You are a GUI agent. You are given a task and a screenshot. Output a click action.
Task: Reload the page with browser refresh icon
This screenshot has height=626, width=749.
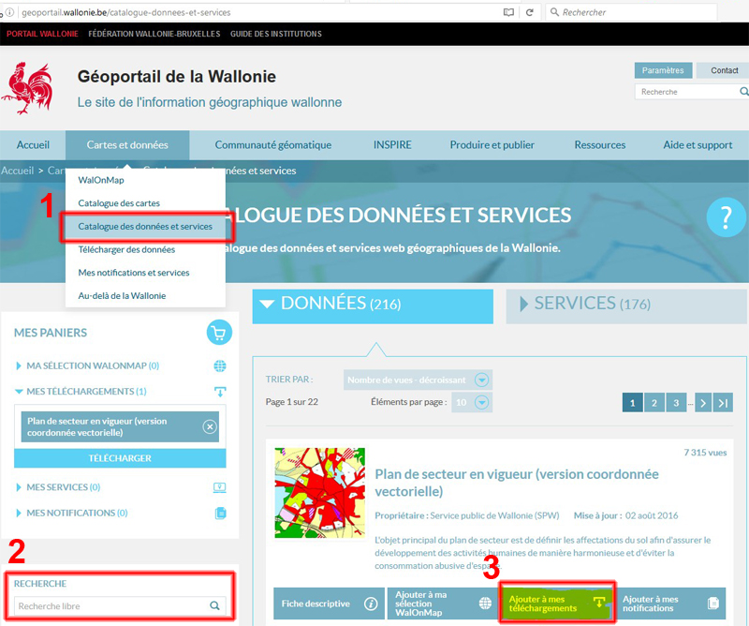point(529,12)
